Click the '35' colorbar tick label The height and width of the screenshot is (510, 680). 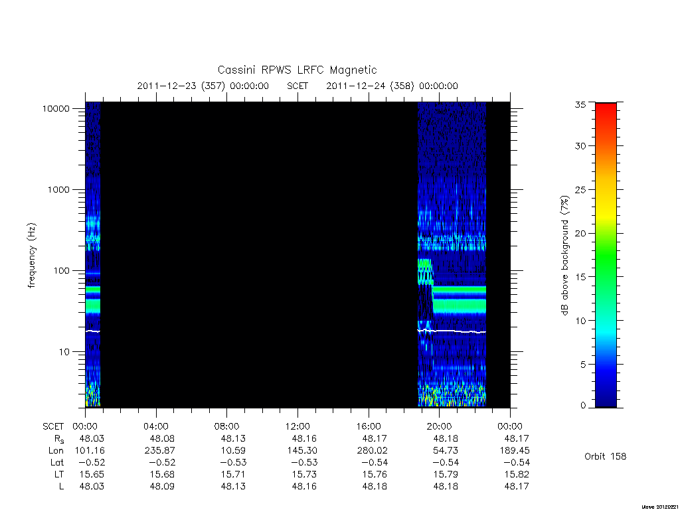(580, 104)
